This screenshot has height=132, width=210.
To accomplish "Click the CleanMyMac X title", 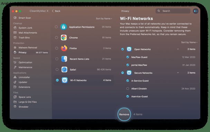I will pos(39,11).
